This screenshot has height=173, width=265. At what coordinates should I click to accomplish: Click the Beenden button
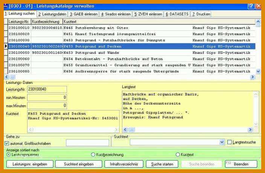point(241,164)
